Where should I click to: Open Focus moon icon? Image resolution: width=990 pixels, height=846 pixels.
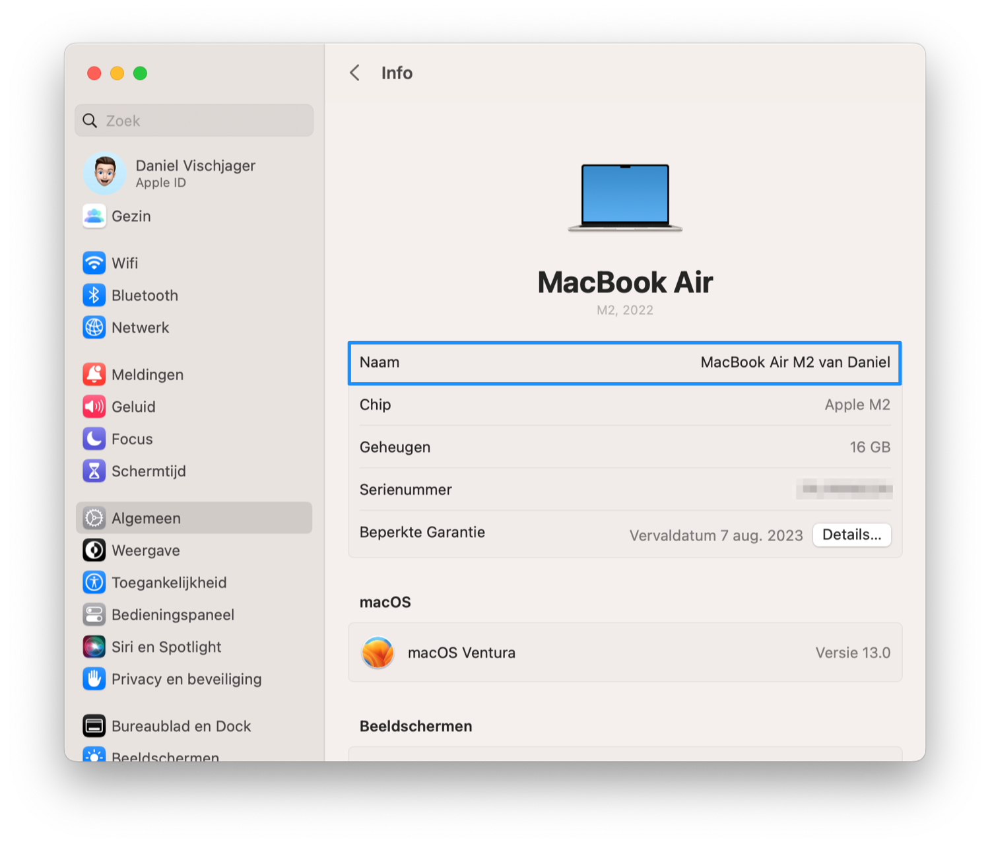tap(94, 439)
